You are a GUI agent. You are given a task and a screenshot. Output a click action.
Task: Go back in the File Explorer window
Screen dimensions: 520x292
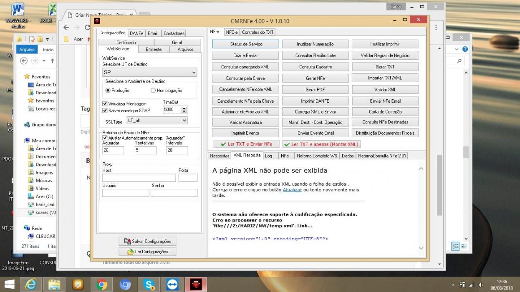click(x=24, y=61)
